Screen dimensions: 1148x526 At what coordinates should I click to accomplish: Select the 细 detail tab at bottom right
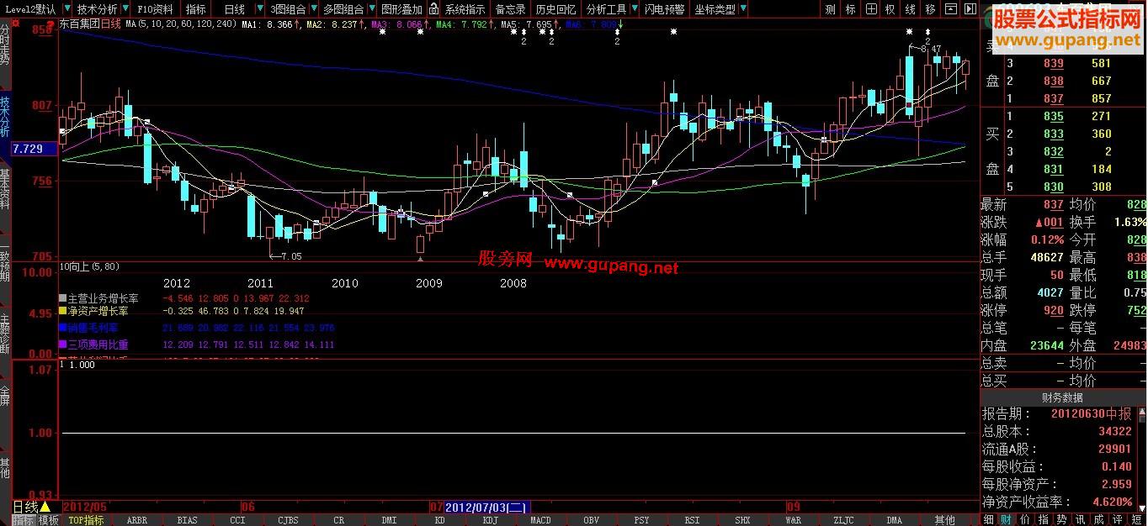[989, 520]
